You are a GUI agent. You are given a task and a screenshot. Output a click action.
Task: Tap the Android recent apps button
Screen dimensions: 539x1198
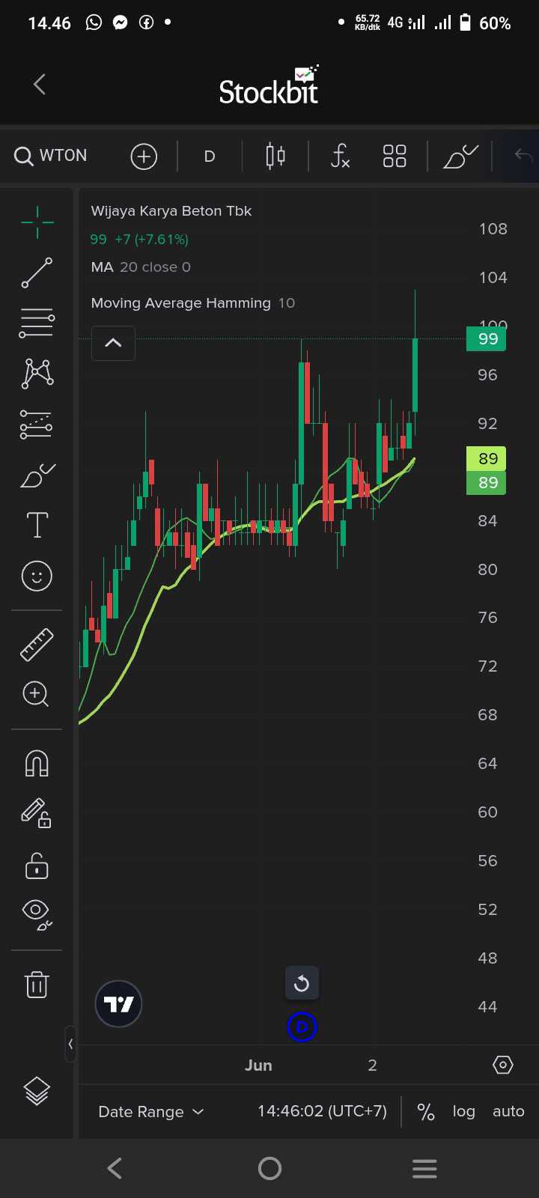coord(424,1168)
